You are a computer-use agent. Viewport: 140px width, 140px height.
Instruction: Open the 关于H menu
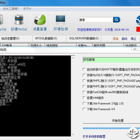click(x=27, y=9)
